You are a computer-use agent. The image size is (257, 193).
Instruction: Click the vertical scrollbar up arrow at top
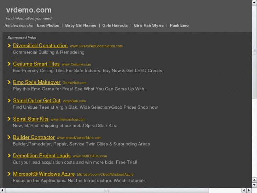pos(255,2)
